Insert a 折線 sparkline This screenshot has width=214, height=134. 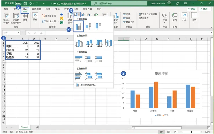pyautogui.click(x=126, y=14)
